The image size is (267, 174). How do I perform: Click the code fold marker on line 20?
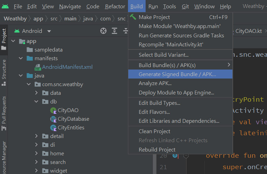[186, 156]
